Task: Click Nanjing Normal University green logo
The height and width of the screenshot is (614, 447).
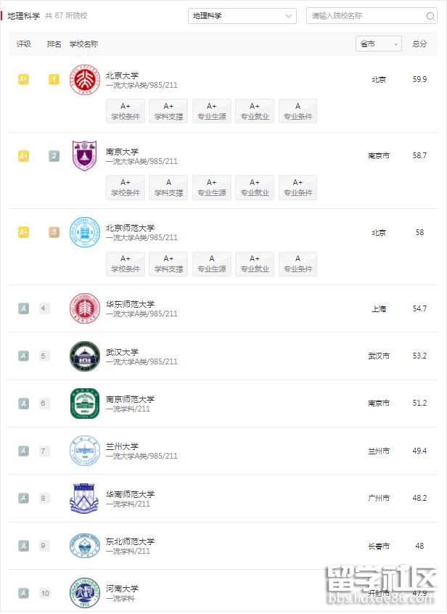Action: (84, 404)
